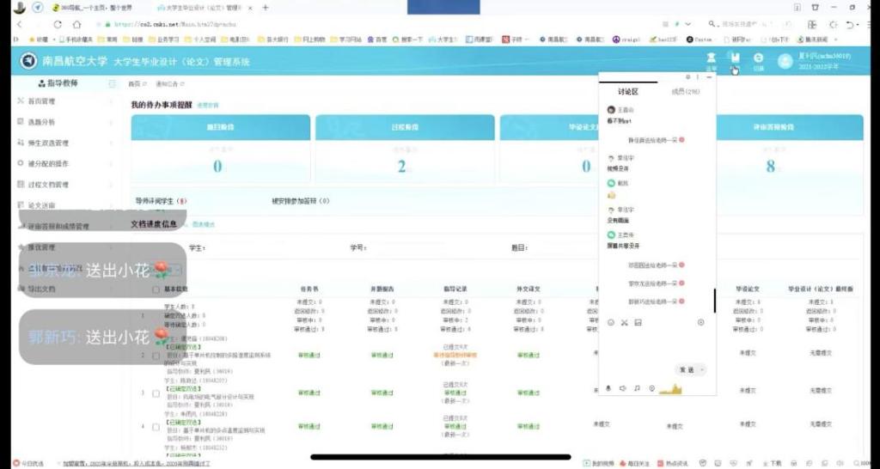The image size is (880, 469).
Task: Collapse the sidebar using 指导教师 toggle icon
Action: (112, 83)
